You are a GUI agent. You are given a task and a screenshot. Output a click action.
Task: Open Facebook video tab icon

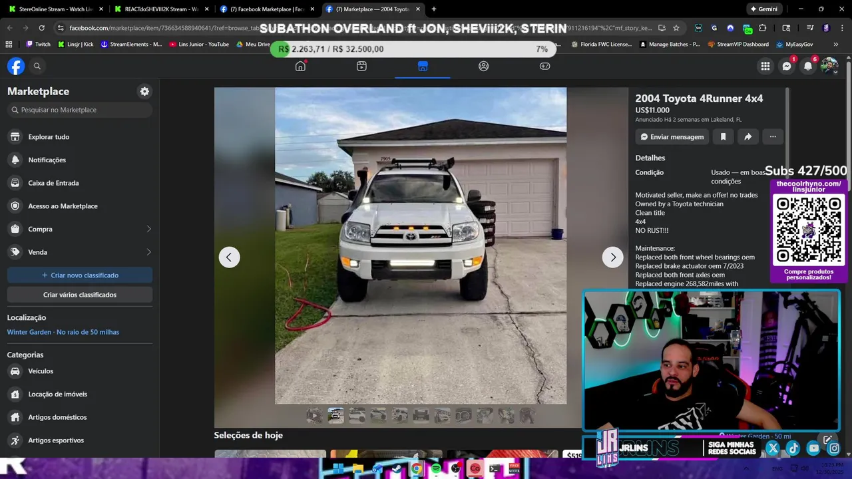pos(361,66)
